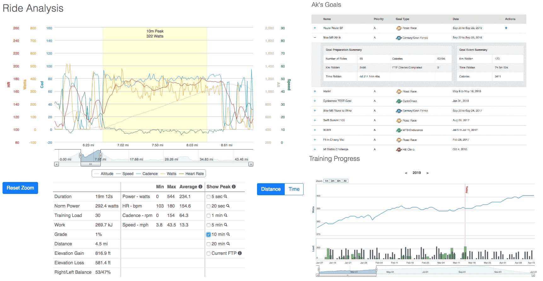Go to the previous year in Training Progress
Image resolution: width=543 pixels, height=281 pixels.
tap(406, 173)
